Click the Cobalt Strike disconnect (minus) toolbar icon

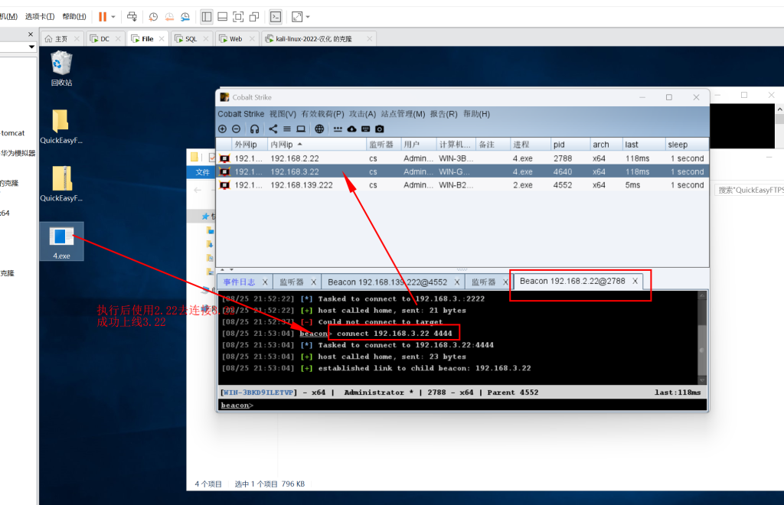(237, 129)
